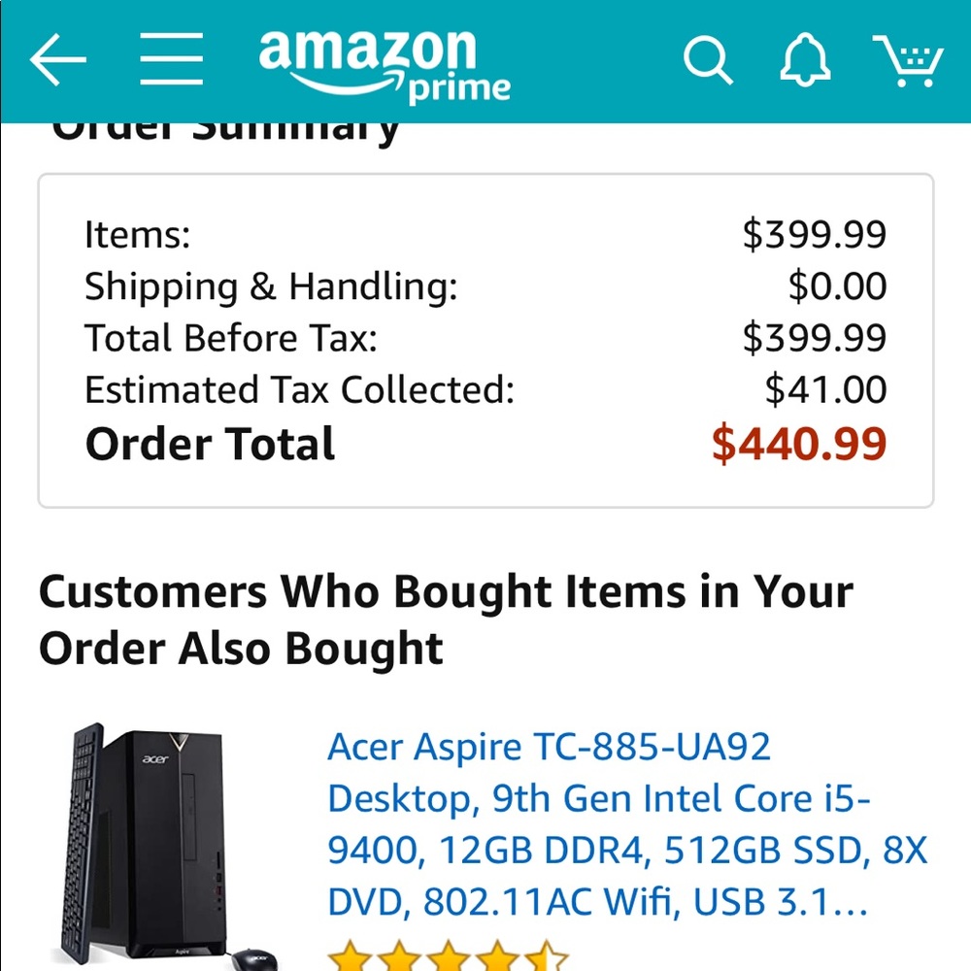Viewport: 971px width, 971px height.
Task: View the shopping cart
Action: tap(908, 60)
